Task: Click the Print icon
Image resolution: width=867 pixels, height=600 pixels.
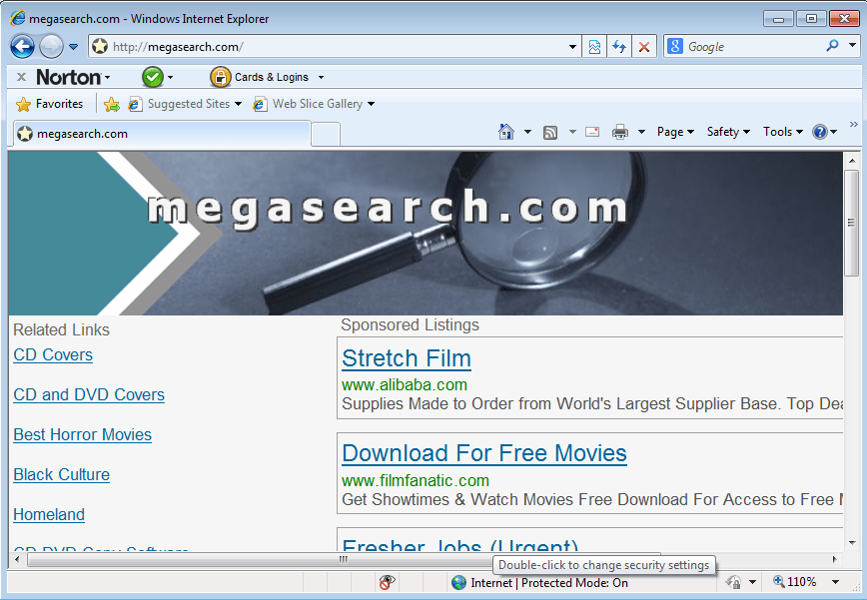Action: click(x=620, y=132)
